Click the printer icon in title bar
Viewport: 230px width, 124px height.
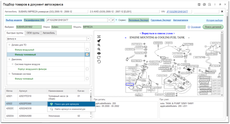tap(204, 5)
